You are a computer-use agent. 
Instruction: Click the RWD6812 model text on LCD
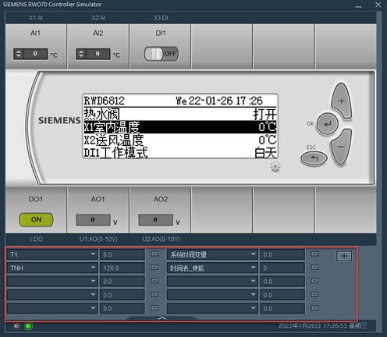coord(105,101)
